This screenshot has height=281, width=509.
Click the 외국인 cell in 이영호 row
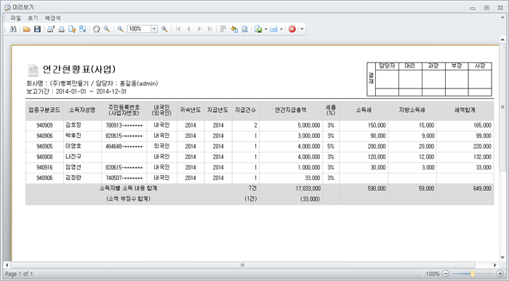point(161,146)
